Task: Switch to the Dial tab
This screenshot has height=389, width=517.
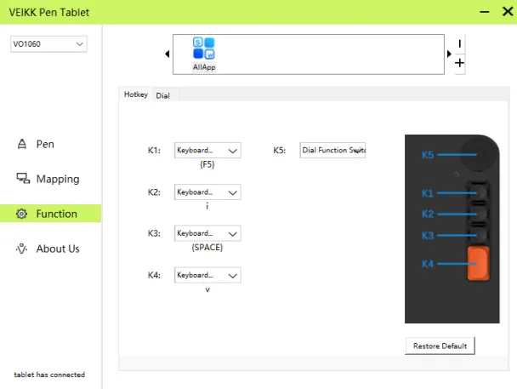Action: [163, 95]
